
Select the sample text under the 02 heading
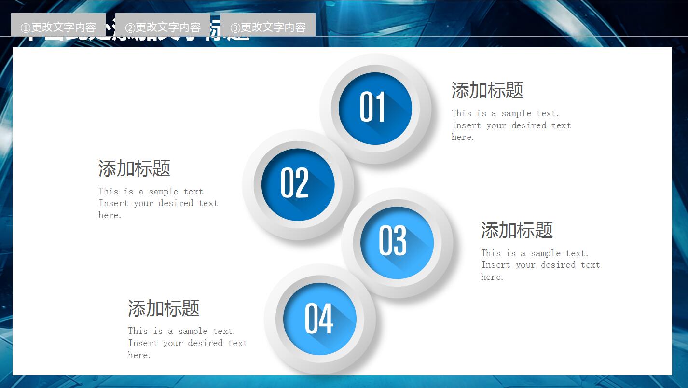[x=158, y=203]
